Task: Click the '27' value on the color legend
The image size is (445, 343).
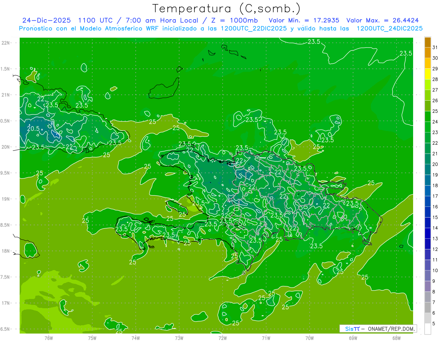Action: pyautogui.click(x=435, y=90)
